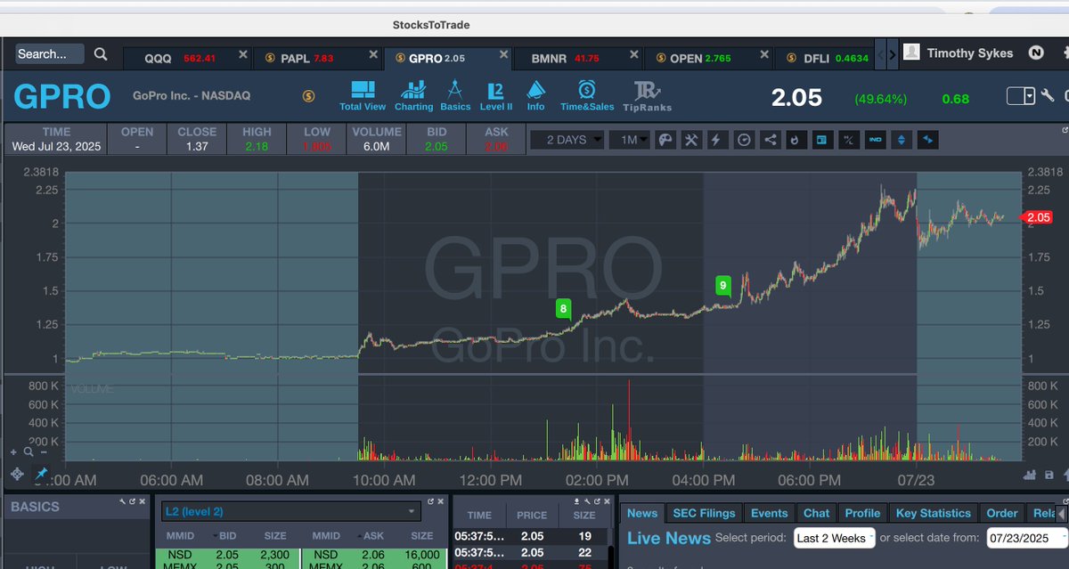The image size is (1069, 569).
Task: Open the chart color palette settings
Action: pyautogui.click(x=665, y=140)
